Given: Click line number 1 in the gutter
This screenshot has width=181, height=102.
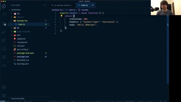Looking at the screenshot, I should point(55,13).
